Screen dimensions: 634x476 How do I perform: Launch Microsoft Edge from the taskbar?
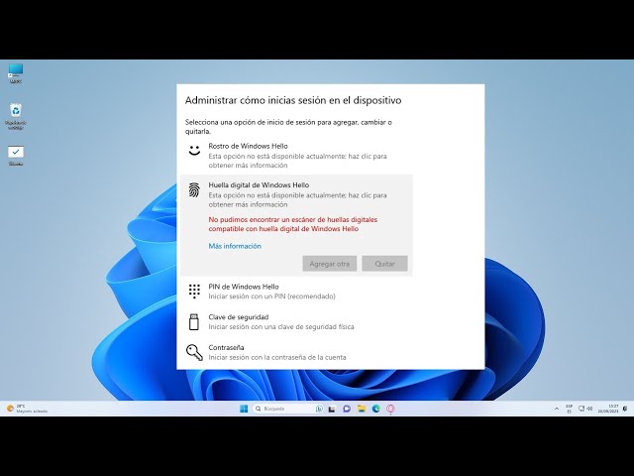[376, 409]
